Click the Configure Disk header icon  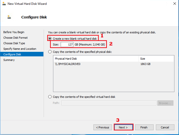9,17
